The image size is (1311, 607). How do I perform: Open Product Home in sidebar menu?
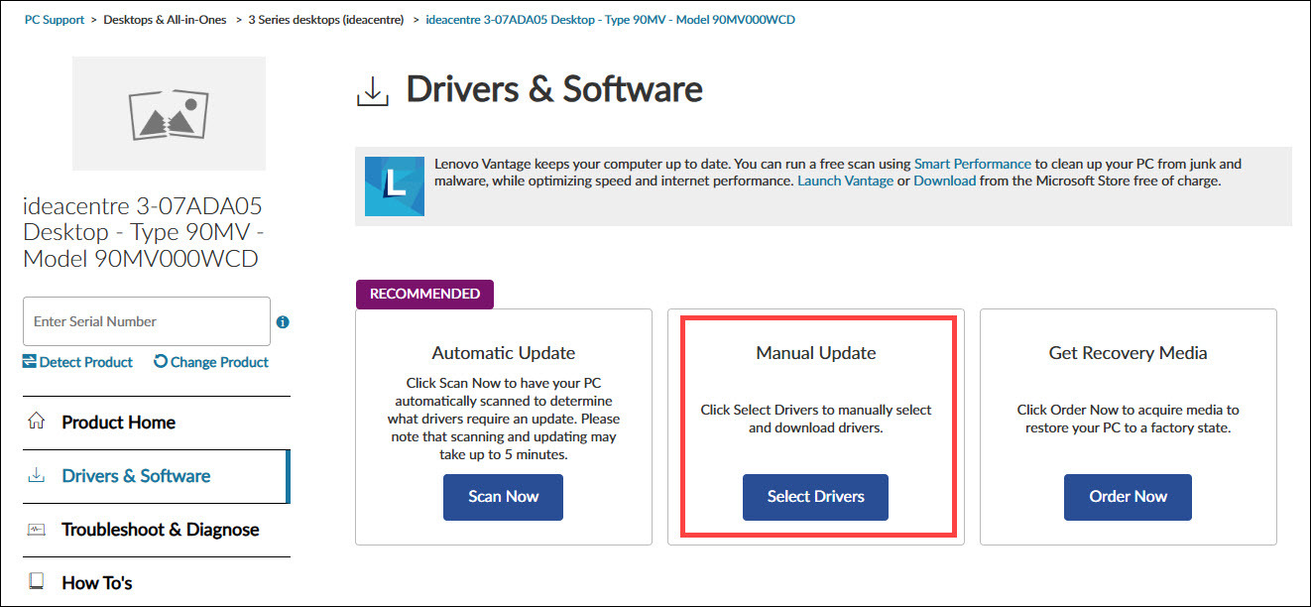[x=118, y=423]
